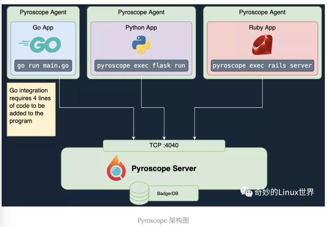Click the 'Ruby App' label

262,28
